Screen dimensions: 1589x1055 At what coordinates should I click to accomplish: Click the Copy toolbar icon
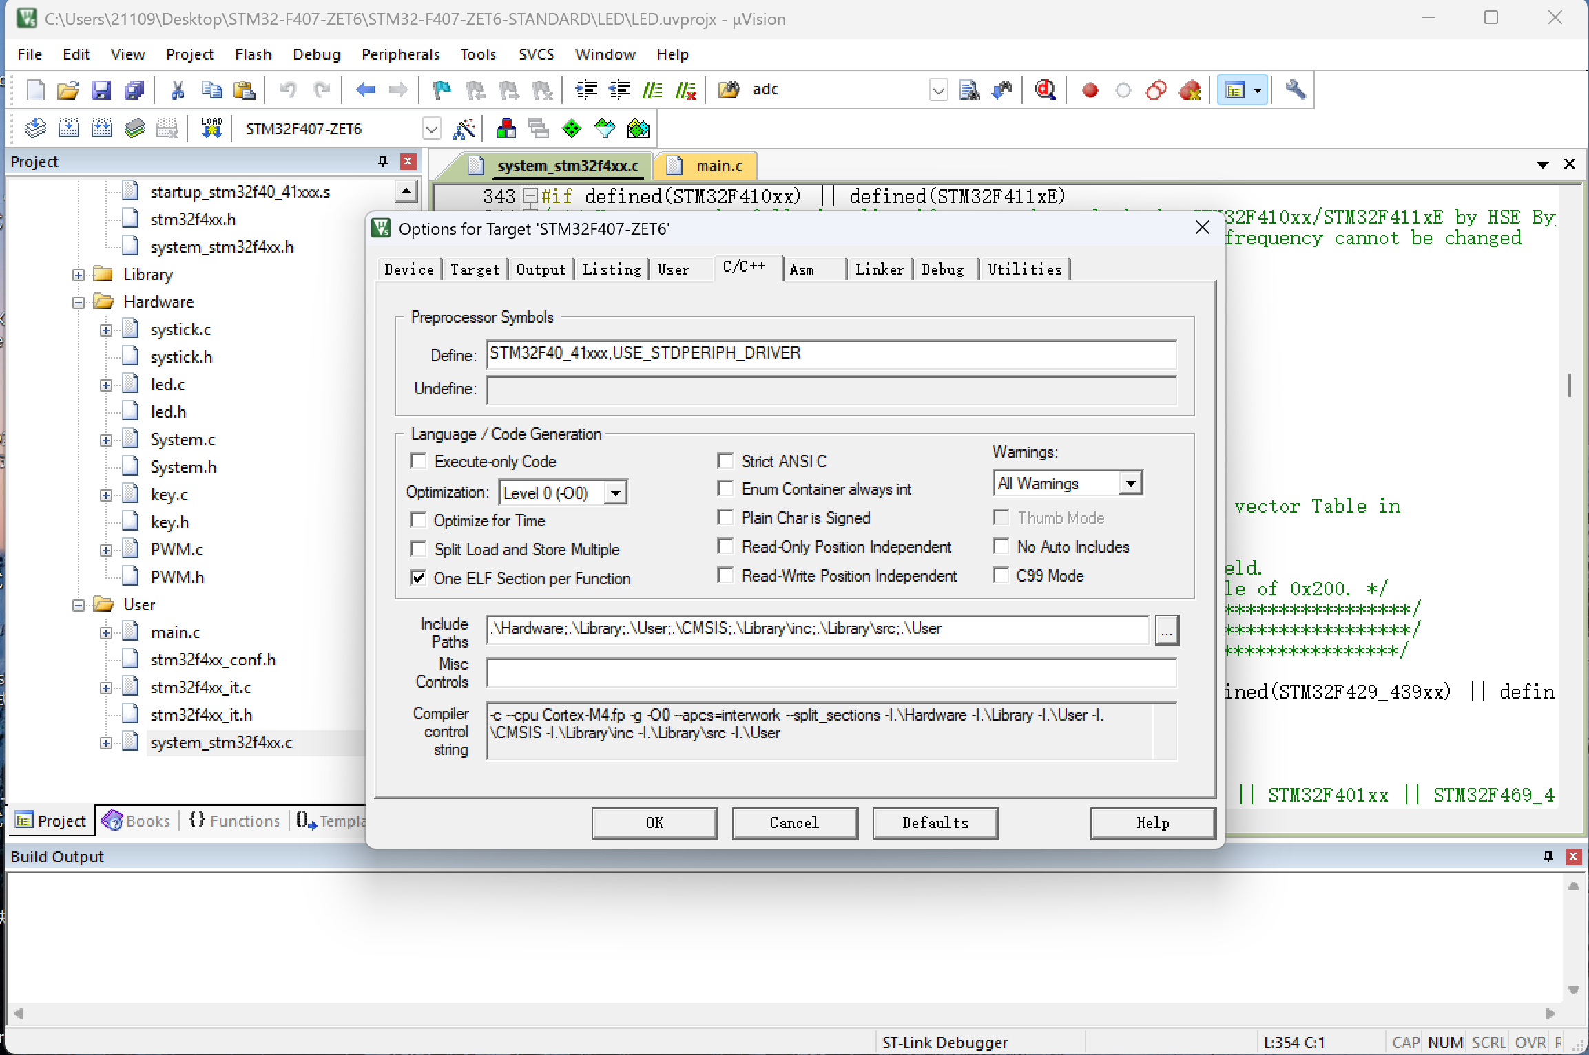point(211,90)
